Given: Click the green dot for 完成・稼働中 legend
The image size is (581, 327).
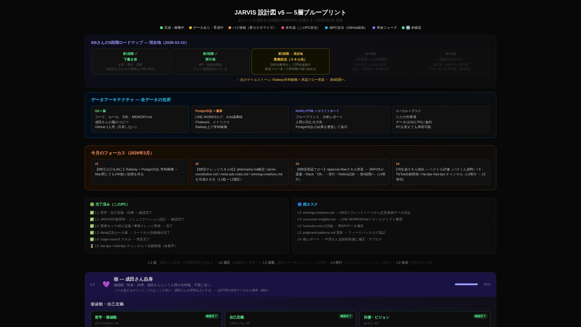Looking at the screenshot, I should point(162,28).
